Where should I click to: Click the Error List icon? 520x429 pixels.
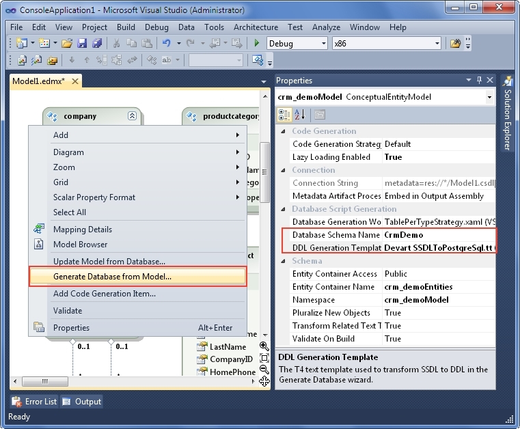[x=16, y=402]
